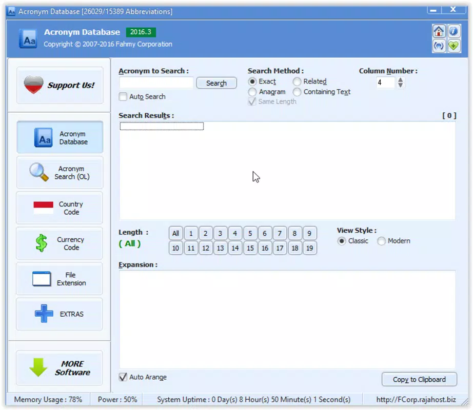This screenshot has width=473, height=410.
Task: Click the home icon in header
Action: point(439,31)
